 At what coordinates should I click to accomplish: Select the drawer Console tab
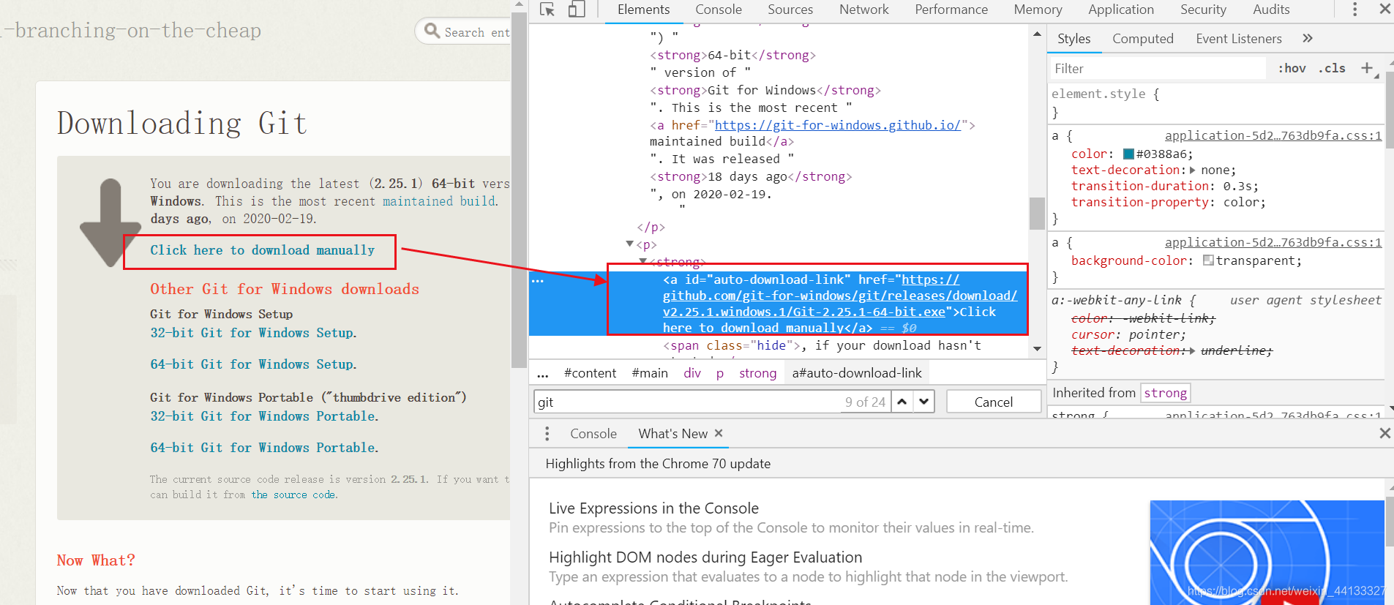tap(593, 434)
